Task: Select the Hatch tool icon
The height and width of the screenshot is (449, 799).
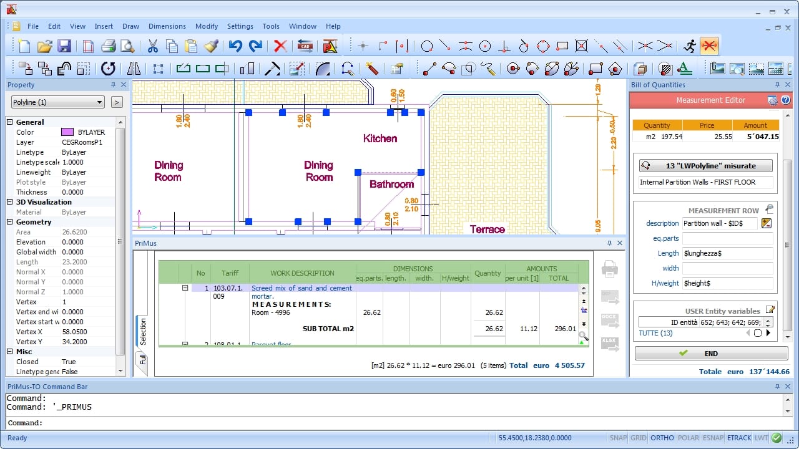Action: 665,69
